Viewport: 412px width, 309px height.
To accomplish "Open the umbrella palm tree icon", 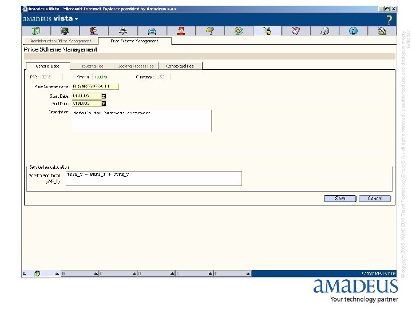I will coord(209,31).
